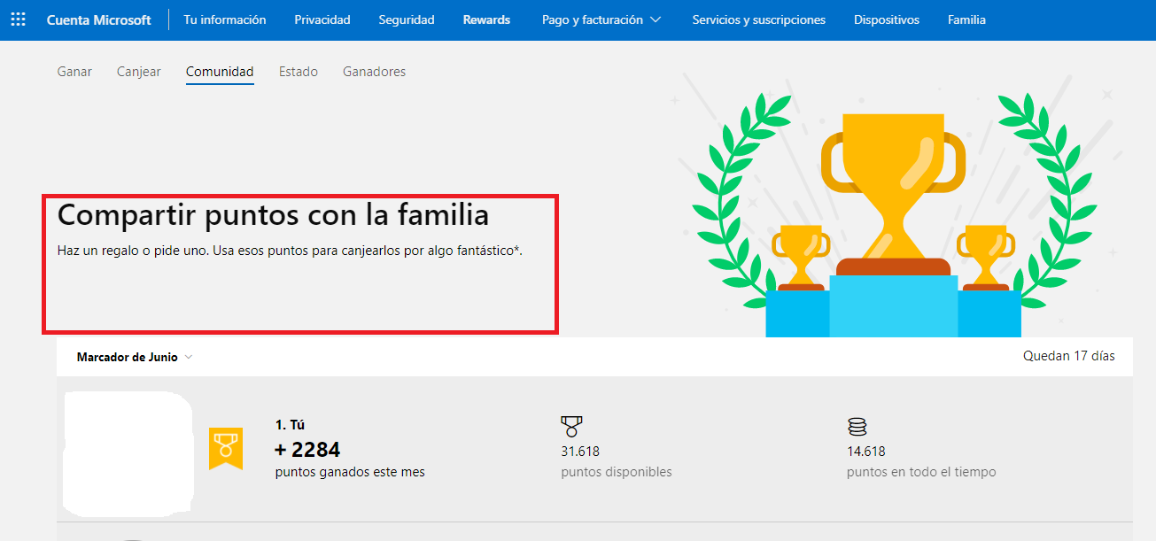1156x541 pixels.
Task: Click the Quedan 17 días text
Action: (x=1069, y=356)
